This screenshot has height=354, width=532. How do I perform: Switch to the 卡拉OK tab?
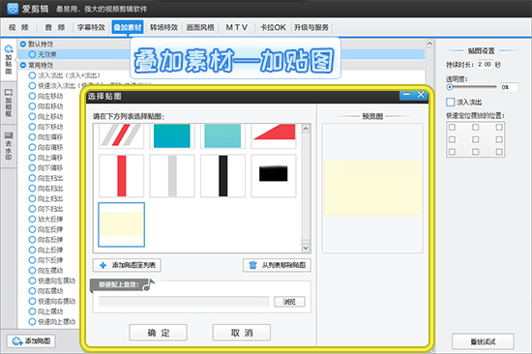[273, 27]
